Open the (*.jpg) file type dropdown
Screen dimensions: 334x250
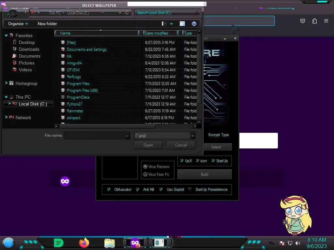click(x=192, y=135)
